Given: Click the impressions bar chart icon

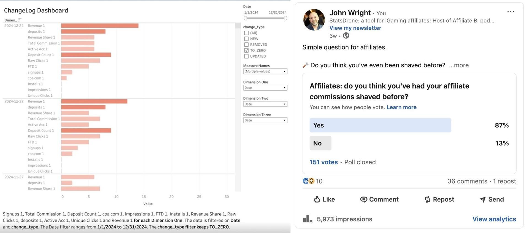Looking at the screenshot, I should click(x=307, y=219).
